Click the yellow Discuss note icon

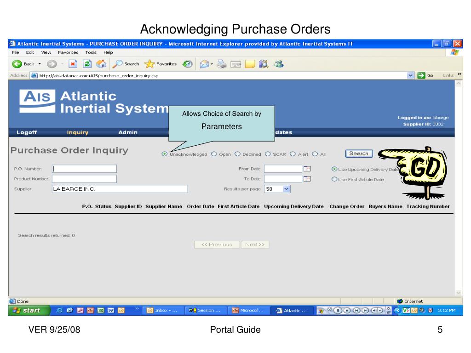click(x=250, y=64)
